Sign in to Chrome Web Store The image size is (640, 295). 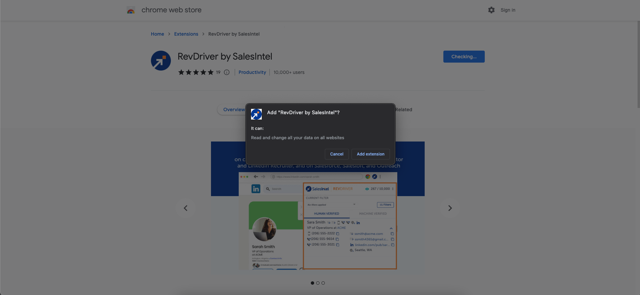(x=508, y=10)
